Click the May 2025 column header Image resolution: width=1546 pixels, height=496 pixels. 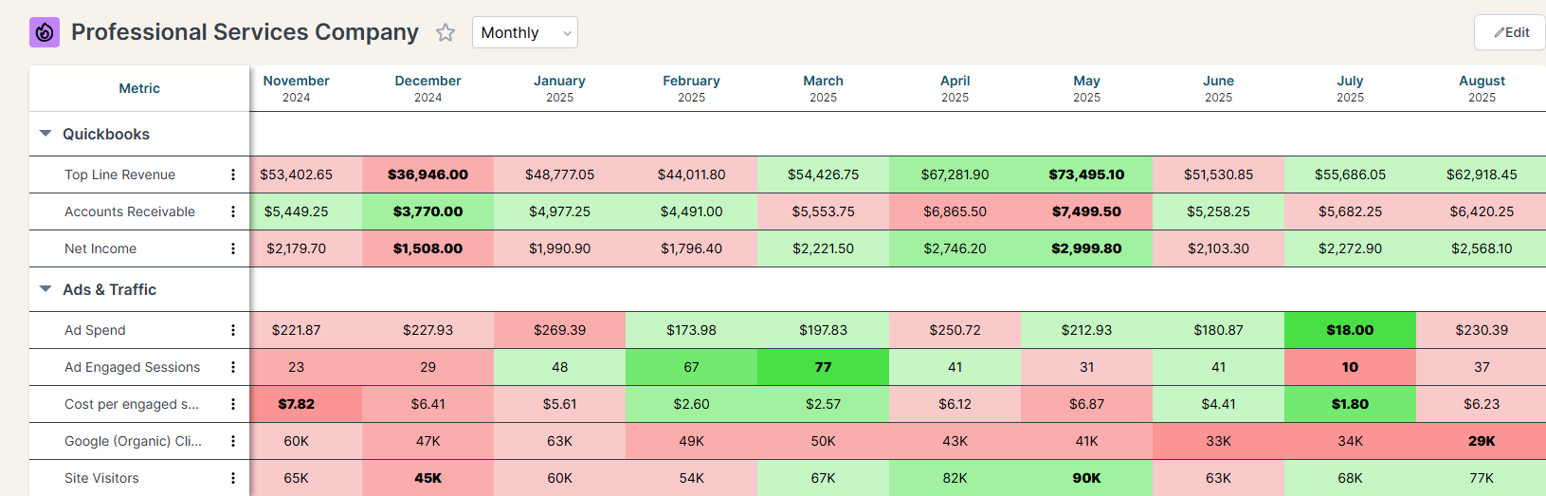1086,88
